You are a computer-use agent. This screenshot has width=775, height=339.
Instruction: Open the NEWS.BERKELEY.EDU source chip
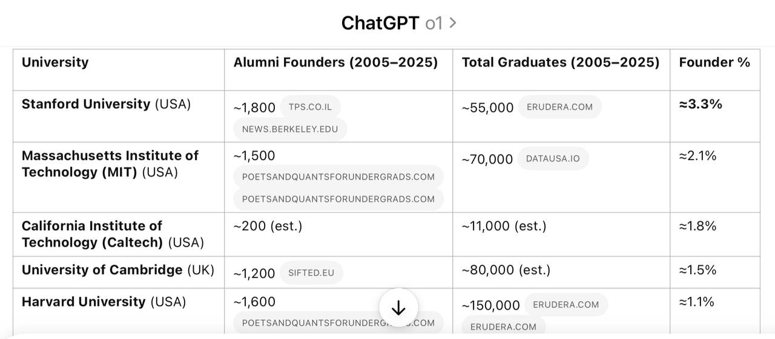[290, 129]
